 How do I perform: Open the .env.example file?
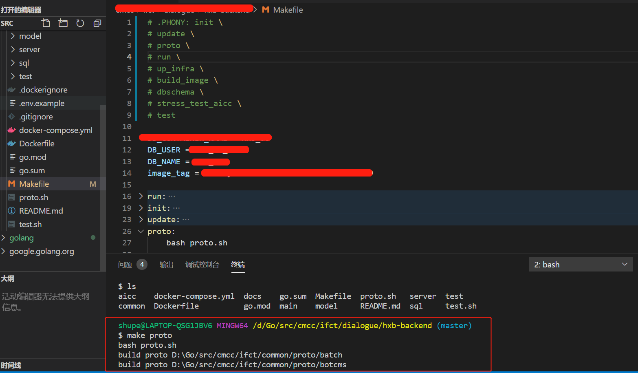tap(42, 103)
